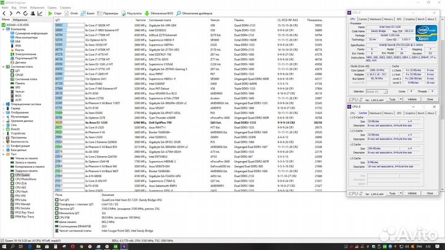Collapse the Компьютер tree node
Image resolution: width=445 pixels, height=250 pixels.
click(x=4, y=29)
